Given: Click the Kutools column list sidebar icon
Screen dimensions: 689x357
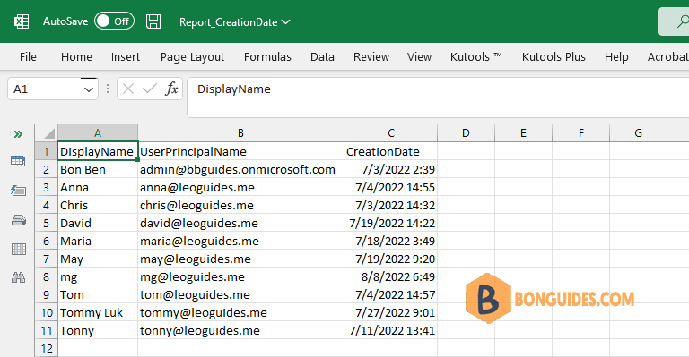Looking at the screenshot, I should (x=18, y=249).
